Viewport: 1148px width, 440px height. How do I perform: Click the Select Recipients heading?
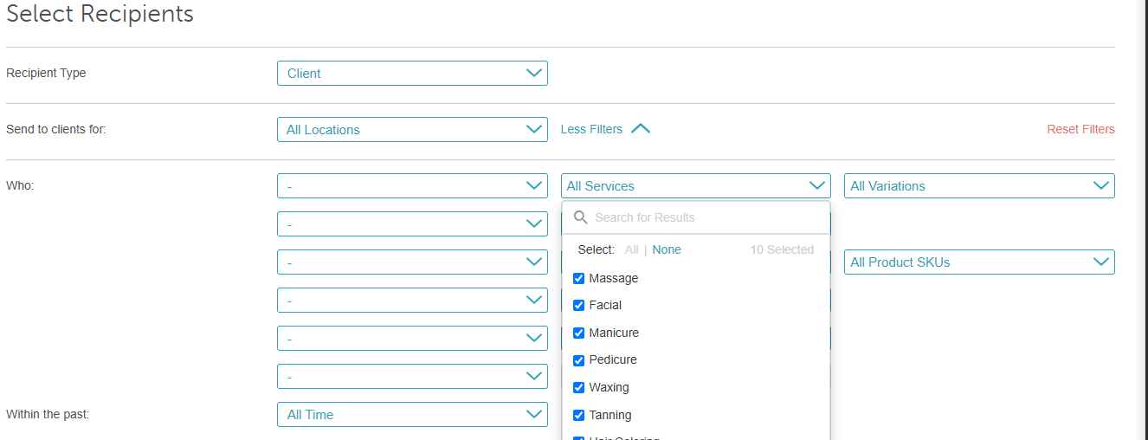click(x=100, y=15)
